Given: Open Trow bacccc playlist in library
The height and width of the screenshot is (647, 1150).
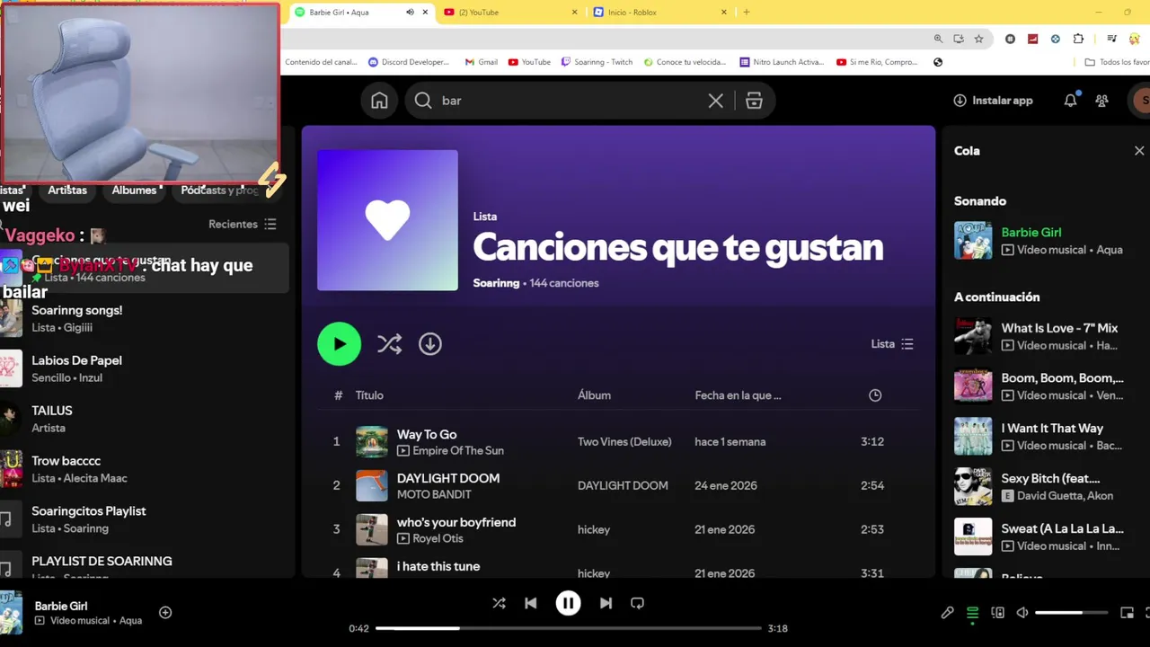Looking at the screenshot, I should (144, 469).
